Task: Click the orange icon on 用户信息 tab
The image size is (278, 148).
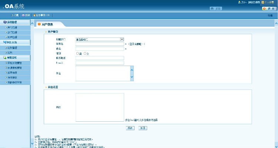Action: point(39,24)
